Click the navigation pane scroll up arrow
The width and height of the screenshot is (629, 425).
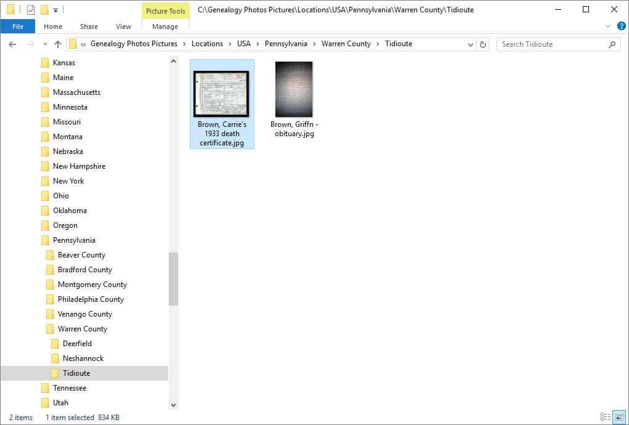point(173,62)
